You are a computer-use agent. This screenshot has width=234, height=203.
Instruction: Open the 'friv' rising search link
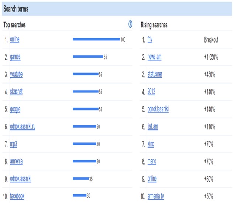click(x=150, y=40)
